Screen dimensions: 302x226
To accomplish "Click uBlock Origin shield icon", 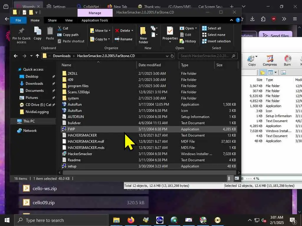I will (274, 19).
